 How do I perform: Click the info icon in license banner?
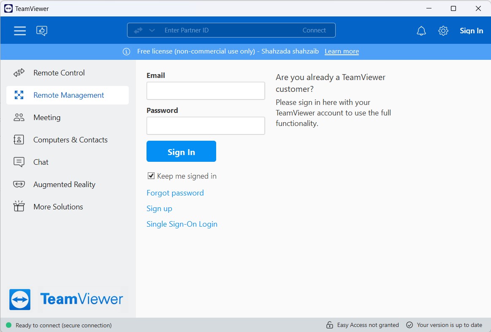coord(126,51)
